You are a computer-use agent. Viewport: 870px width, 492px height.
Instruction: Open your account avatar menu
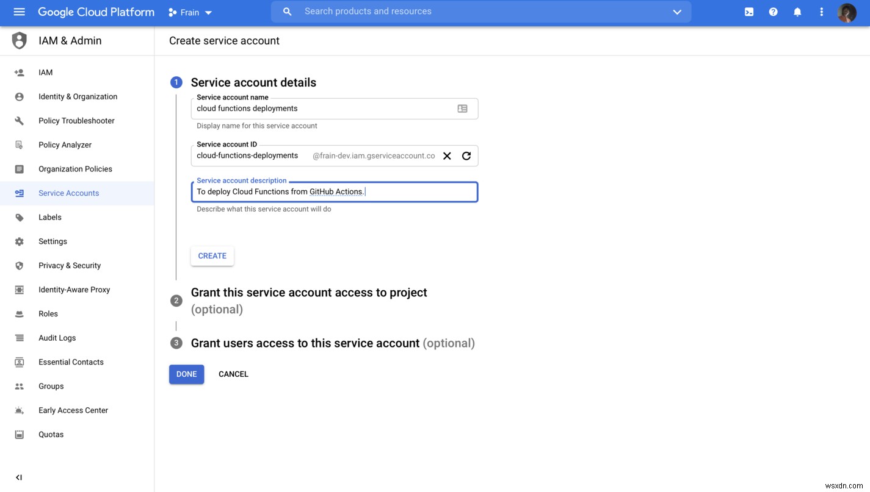click(847, 12)
